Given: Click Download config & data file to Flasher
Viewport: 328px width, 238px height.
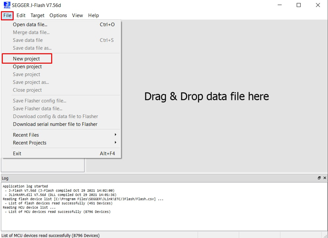Looking at the screenshot, I should [61, 117].
